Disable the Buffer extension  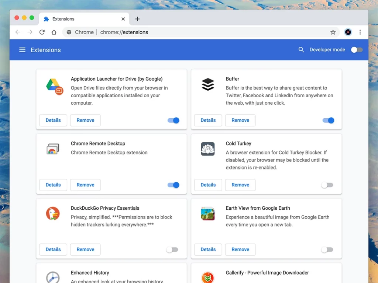pyautogui.click(x=328, y=120)
